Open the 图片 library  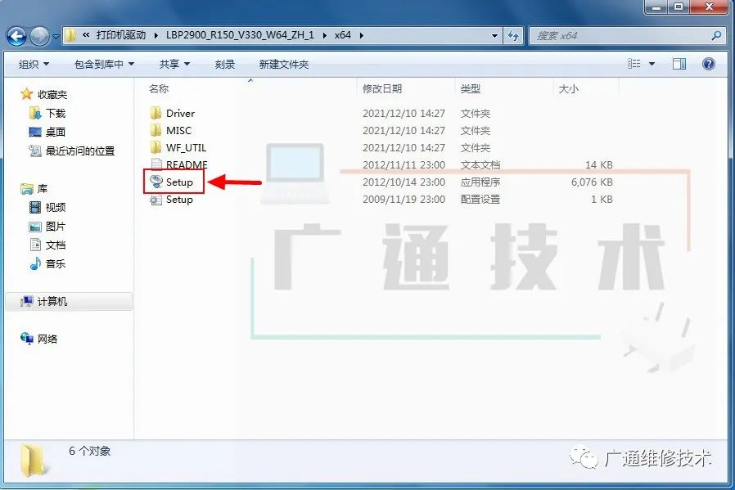pyautogui.click(x=56, y=227)
